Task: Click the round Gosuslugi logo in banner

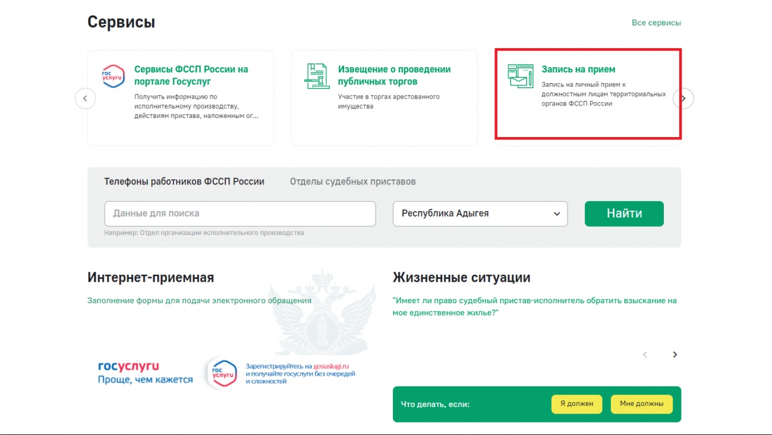Action: pyautogui.click(x=223, y=373)
